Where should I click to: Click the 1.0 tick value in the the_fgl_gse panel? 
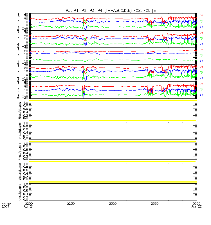click(x=26, y=184)
